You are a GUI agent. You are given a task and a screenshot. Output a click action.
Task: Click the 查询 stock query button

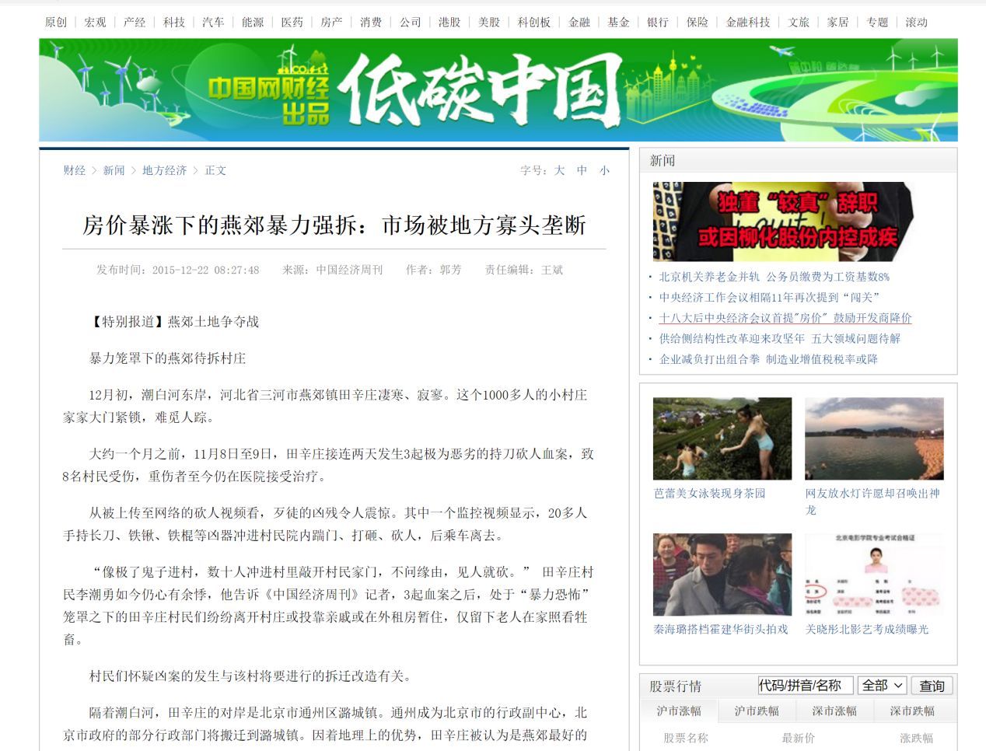(x=931, y=686)
